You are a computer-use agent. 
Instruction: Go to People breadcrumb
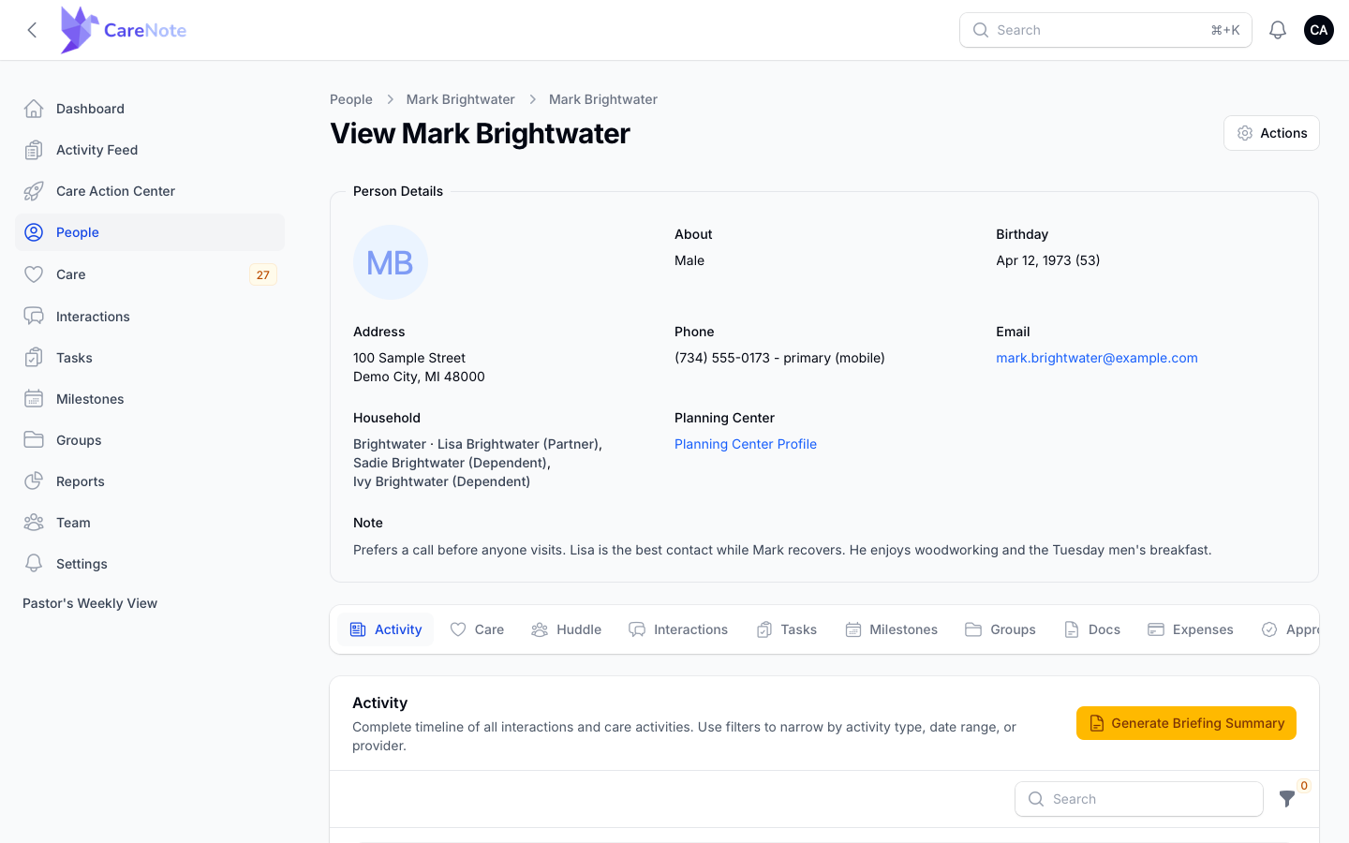[351, 99]
